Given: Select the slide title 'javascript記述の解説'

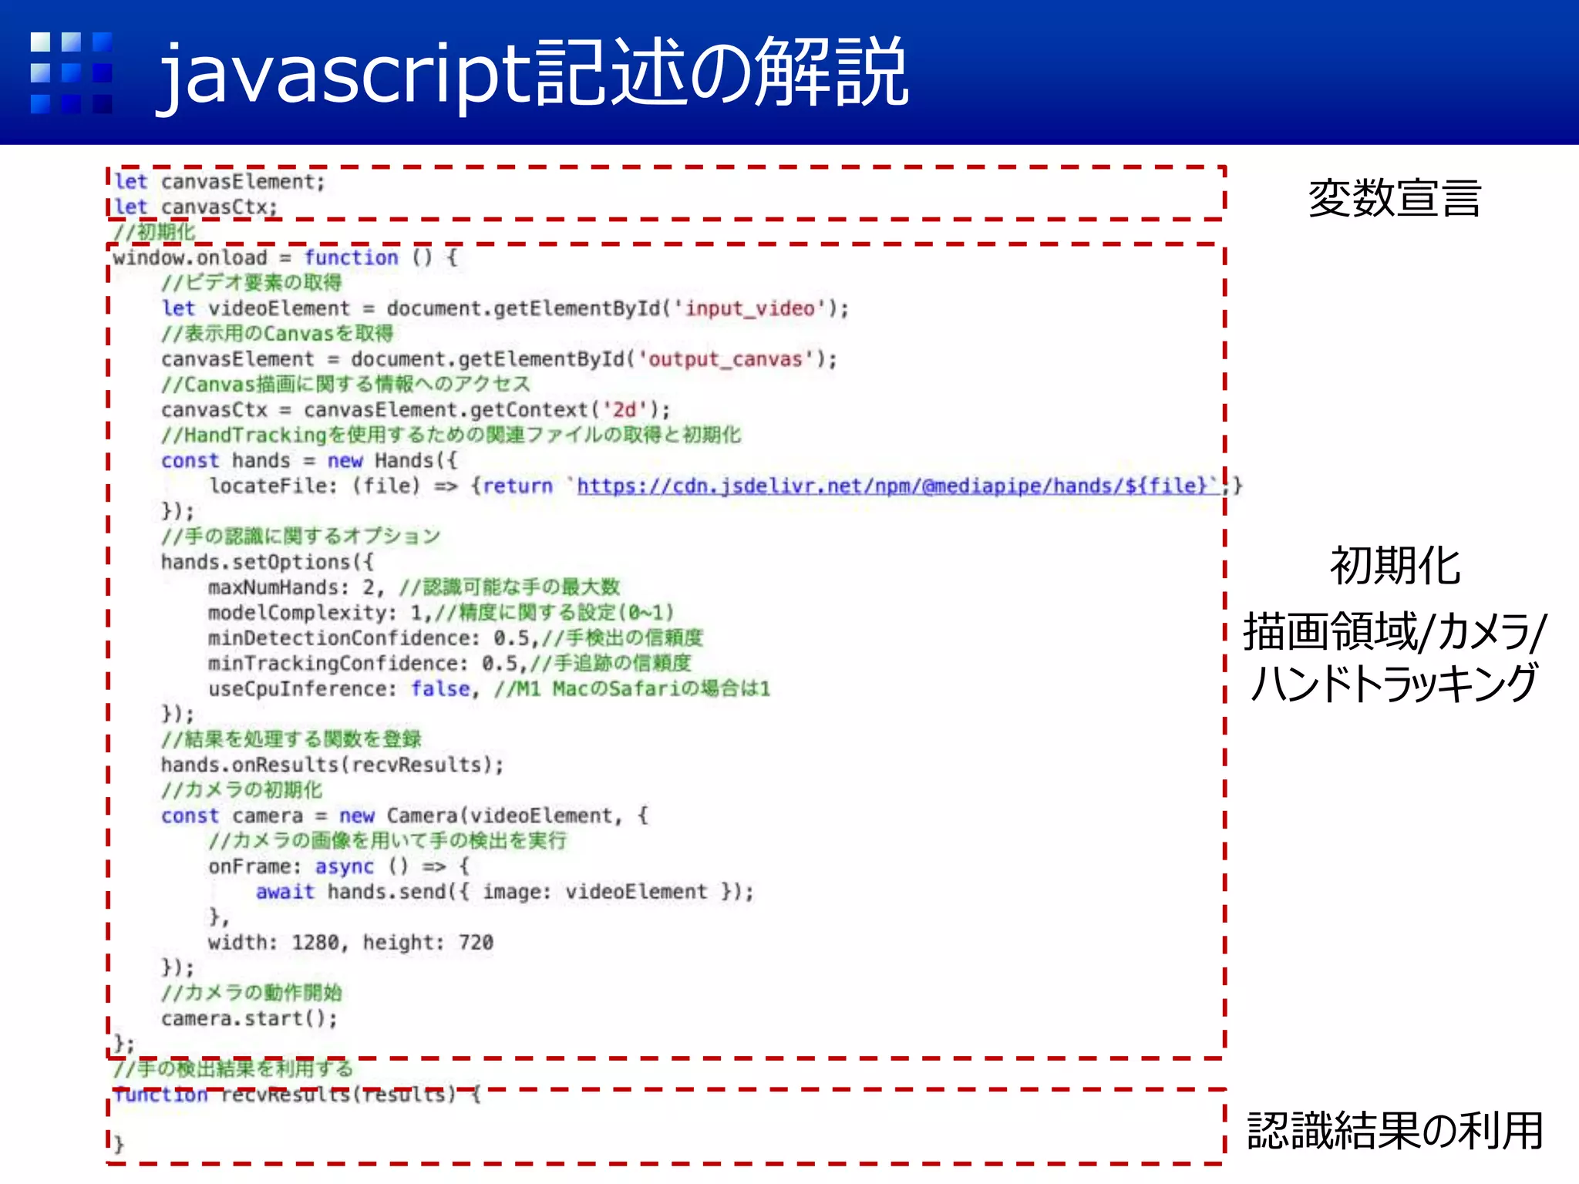Looking at the screenshot, I should 534,73.
